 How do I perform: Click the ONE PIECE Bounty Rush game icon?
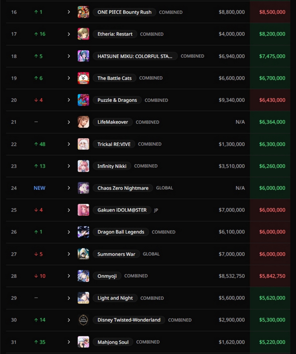click(x=83, y=12)
